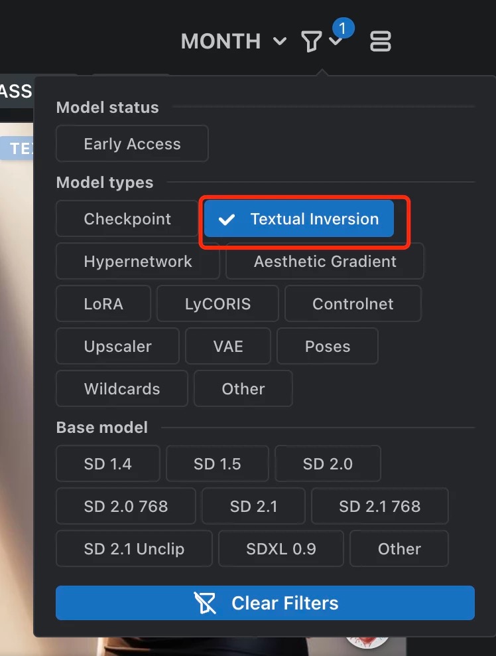Enable the Early Access filter

132,144
